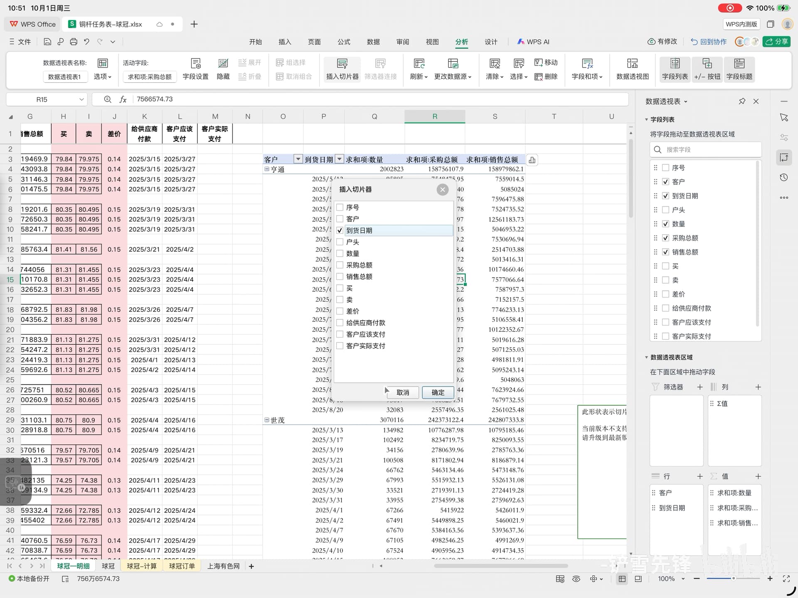Click the Refresh (刷新) pivot table icon

tap(419, 64)
